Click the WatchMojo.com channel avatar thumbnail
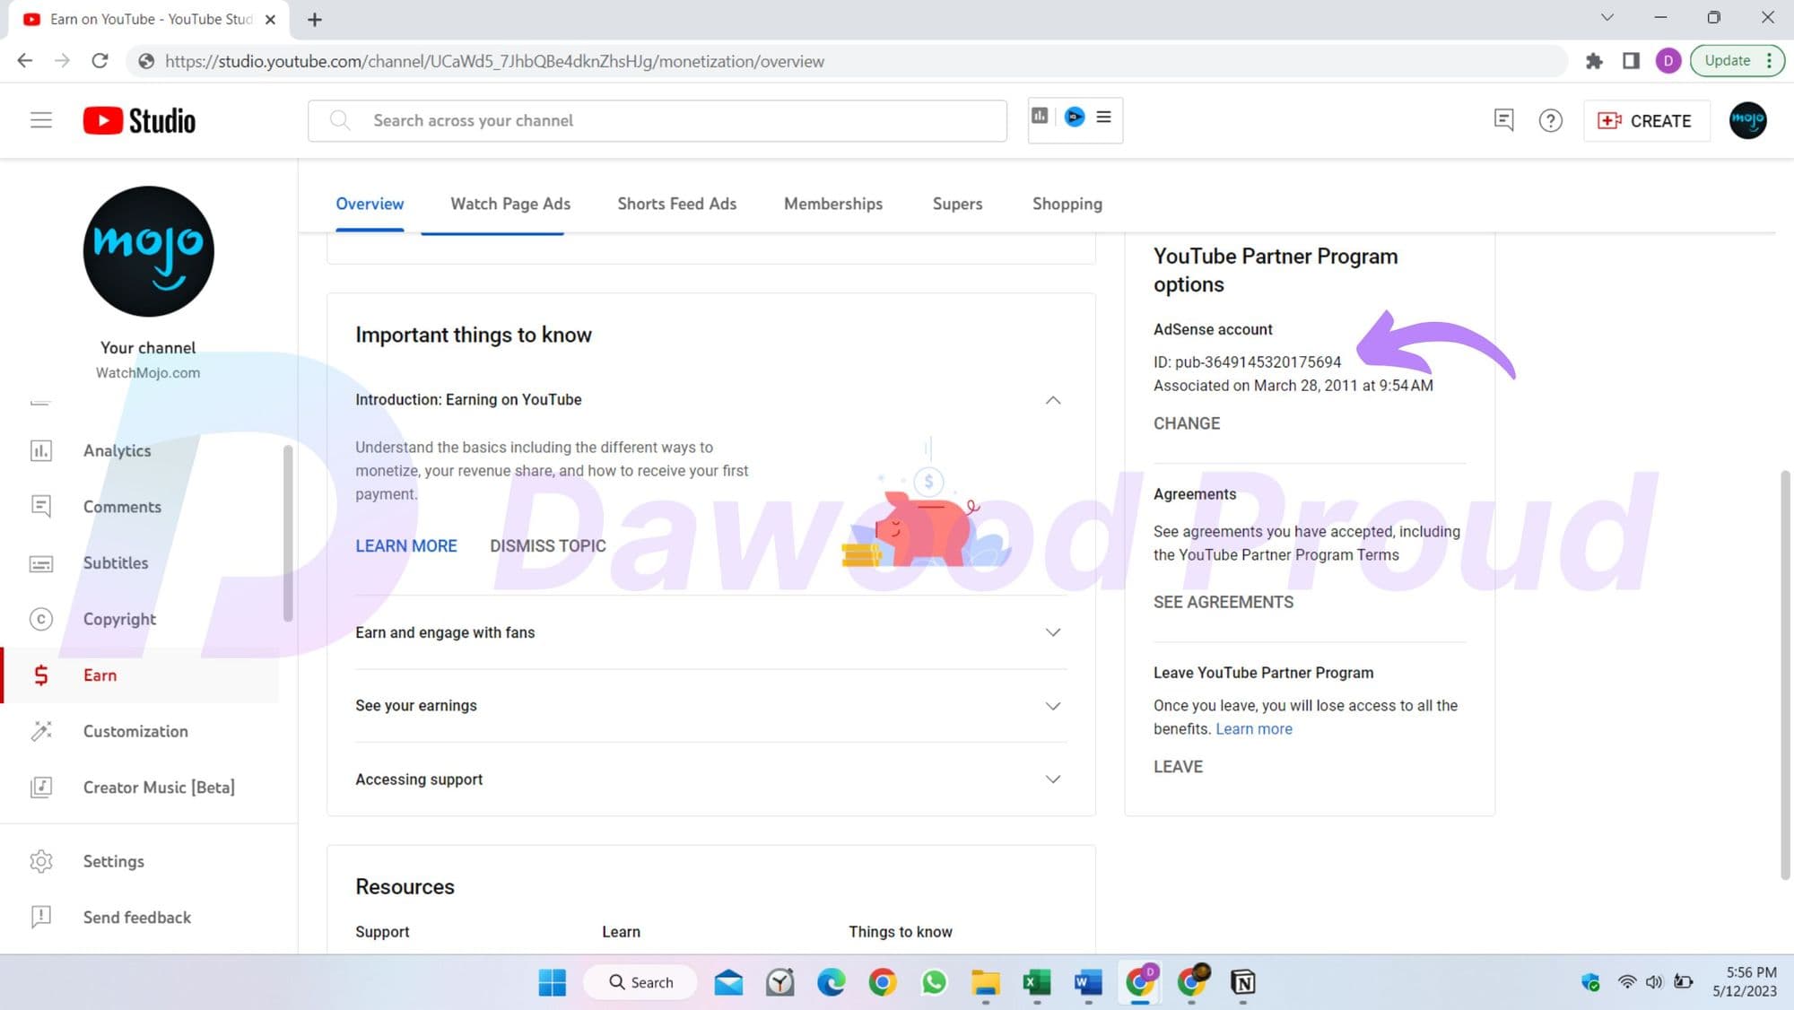1794x1010 pixels. click(x=148, y=250)
